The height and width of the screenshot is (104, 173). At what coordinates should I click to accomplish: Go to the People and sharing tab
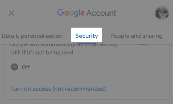click(137, 36)
